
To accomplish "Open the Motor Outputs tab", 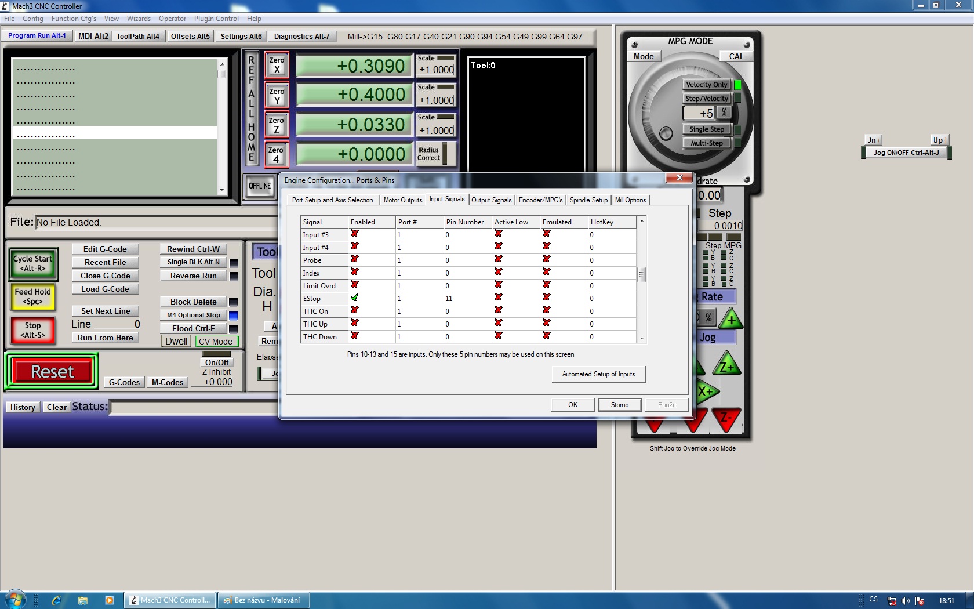I will click(x=403, y=200).
